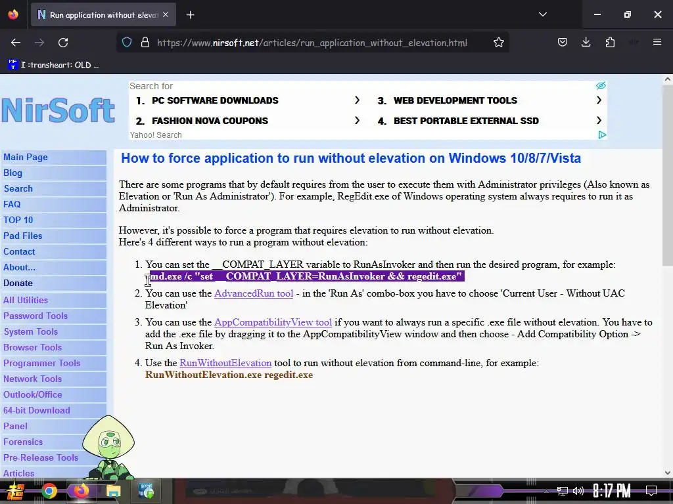This screenshot has width=673, height=504.
Task: Follow the RunWithoutElevation link
Action: coord(225,363)
